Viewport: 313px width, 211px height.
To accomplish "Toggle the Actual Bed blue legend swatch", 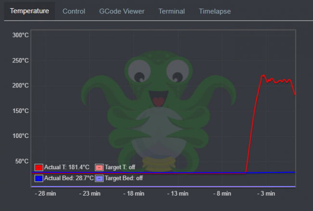I will pyautogui.click(x=39, y=178).
